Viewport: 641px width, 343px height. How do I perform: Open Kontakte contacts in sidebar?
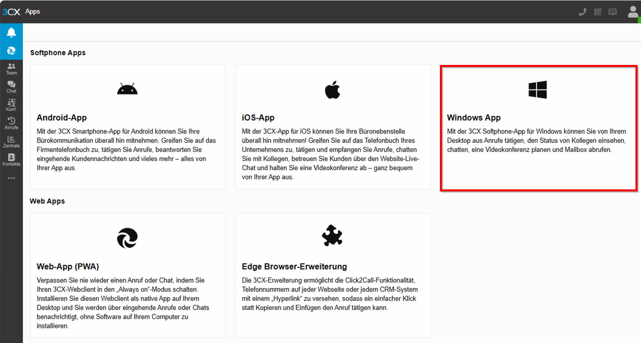[11, 160]
